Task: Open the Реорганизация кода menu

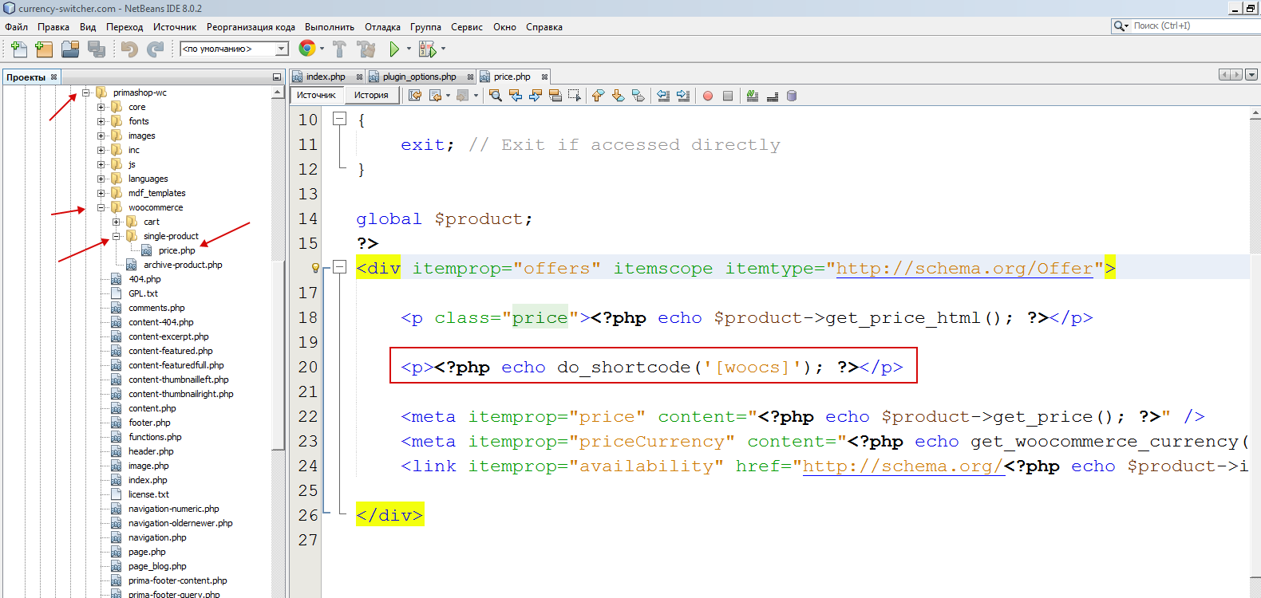Action: pos(251,27)
